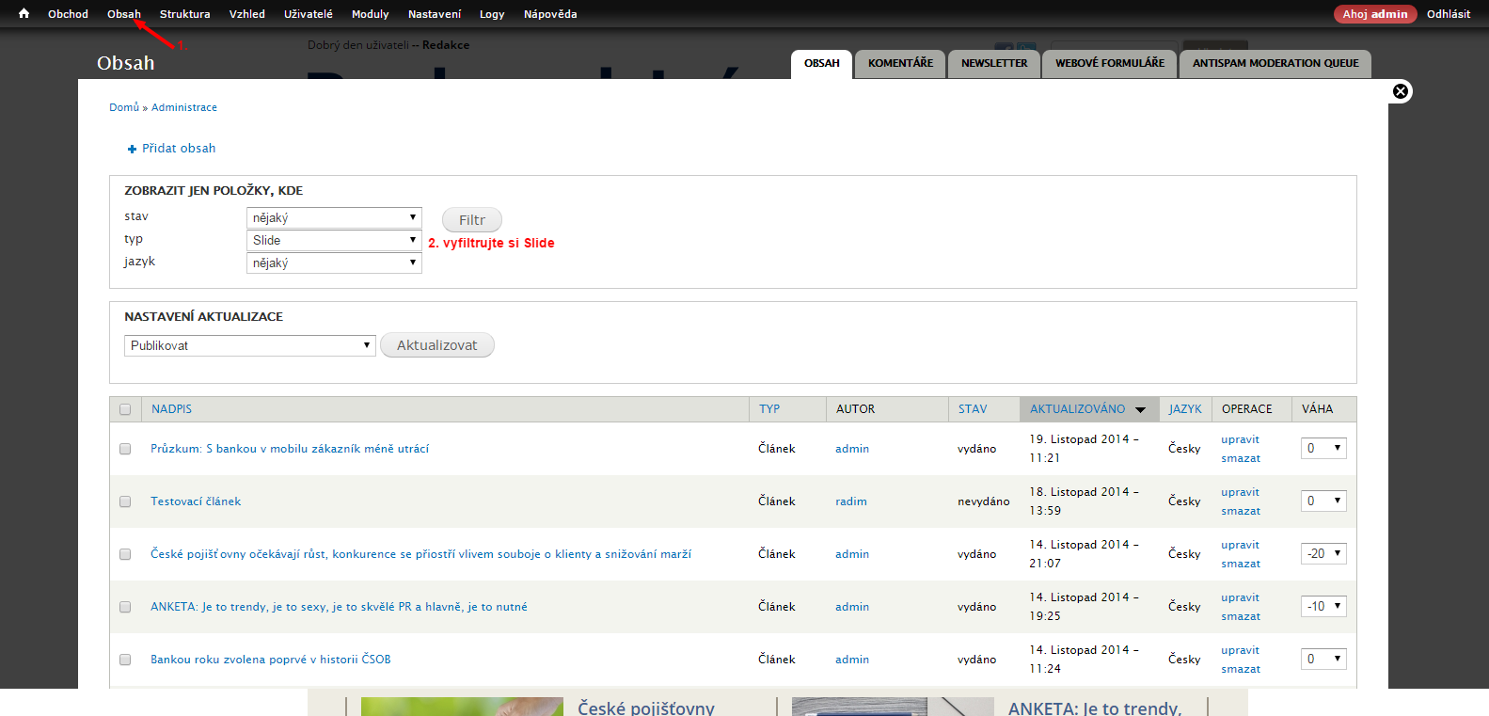Image resolution: width=1489 pixels, height=716 pixels.
Task: Open the Vzhled admin menu
Action: (247, 14)
